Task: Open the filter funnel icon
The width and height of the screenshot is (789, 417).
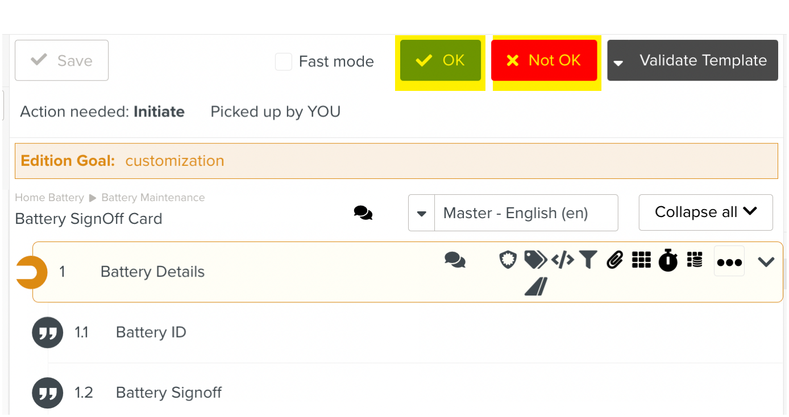Action: point(588,260)
